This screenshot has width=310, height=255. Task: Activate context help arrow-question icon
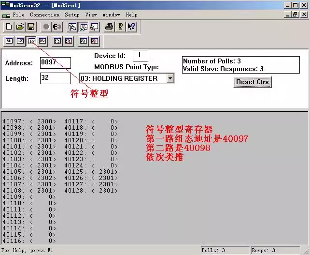[x=131, y=27]
